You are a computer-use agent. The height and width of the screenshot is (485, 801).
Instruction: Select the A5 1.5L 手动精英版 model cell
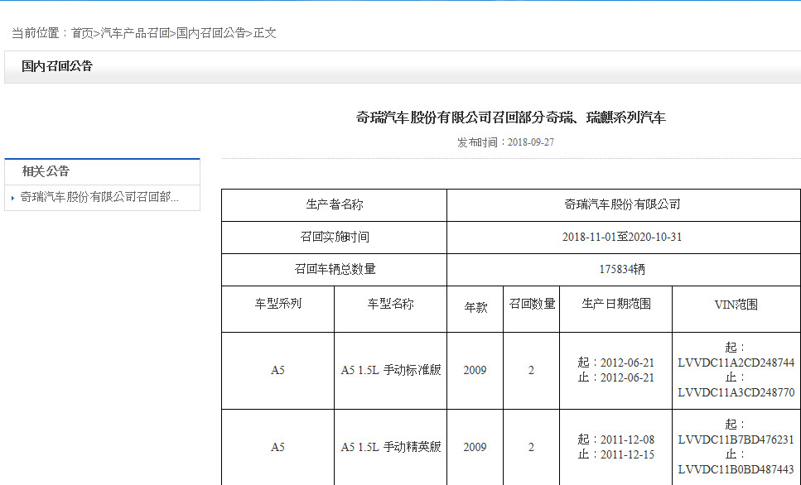390,446
